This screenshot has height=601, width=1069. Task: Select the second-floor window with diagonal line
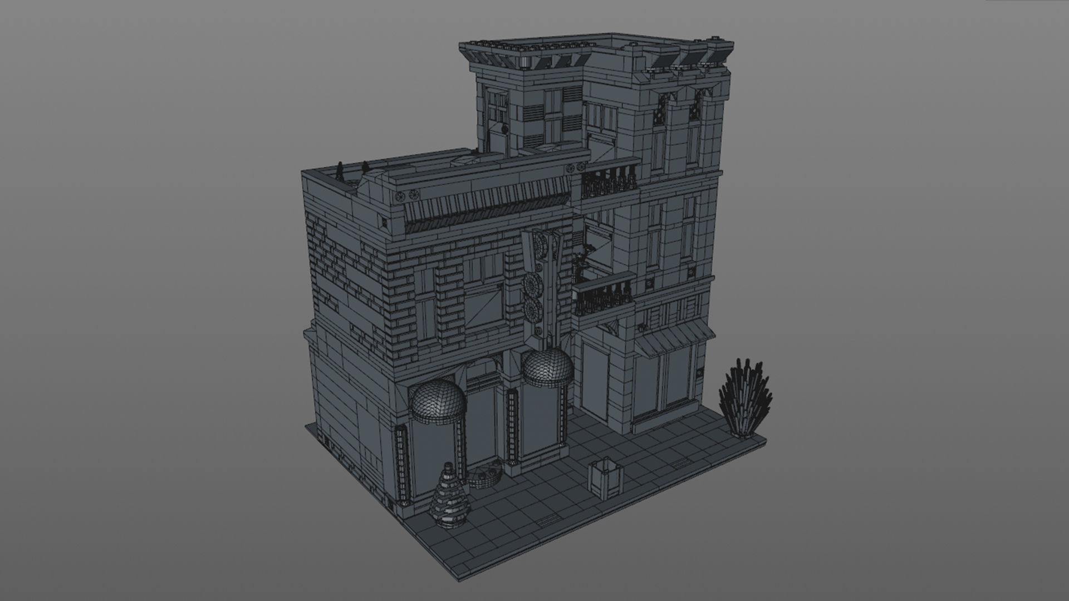[482, 310]
